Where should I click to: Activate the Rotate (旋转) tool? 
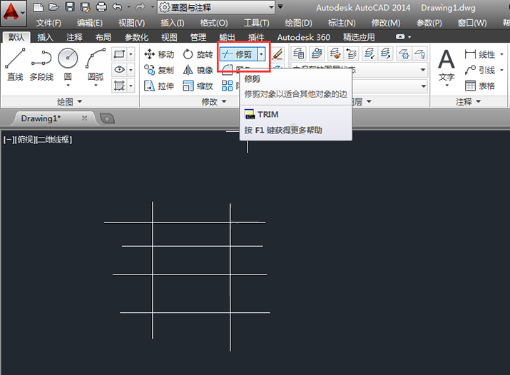pyautogui.click(x=198, y=54)
